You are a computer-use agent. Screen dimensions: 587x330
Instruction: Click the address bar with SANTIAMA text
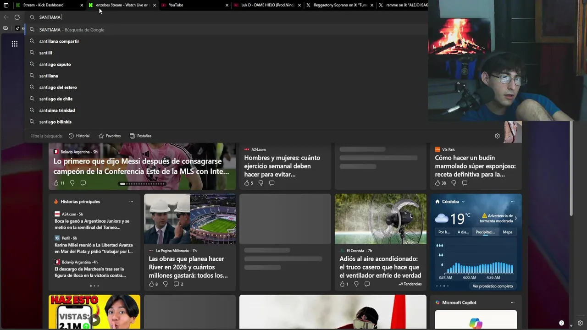tap(226, 17)
